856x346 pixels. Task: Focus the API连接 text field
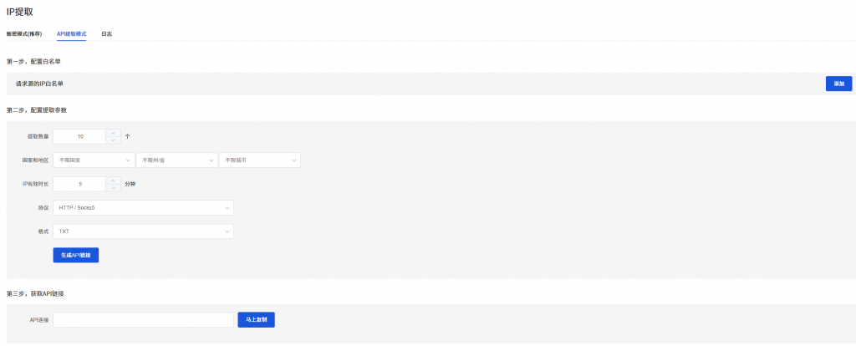[143, 319]
